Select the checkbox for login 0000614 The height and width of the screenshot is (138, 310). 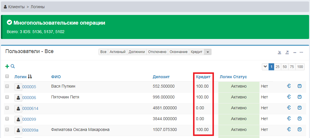pyautogui.click(x=7, y=108)
